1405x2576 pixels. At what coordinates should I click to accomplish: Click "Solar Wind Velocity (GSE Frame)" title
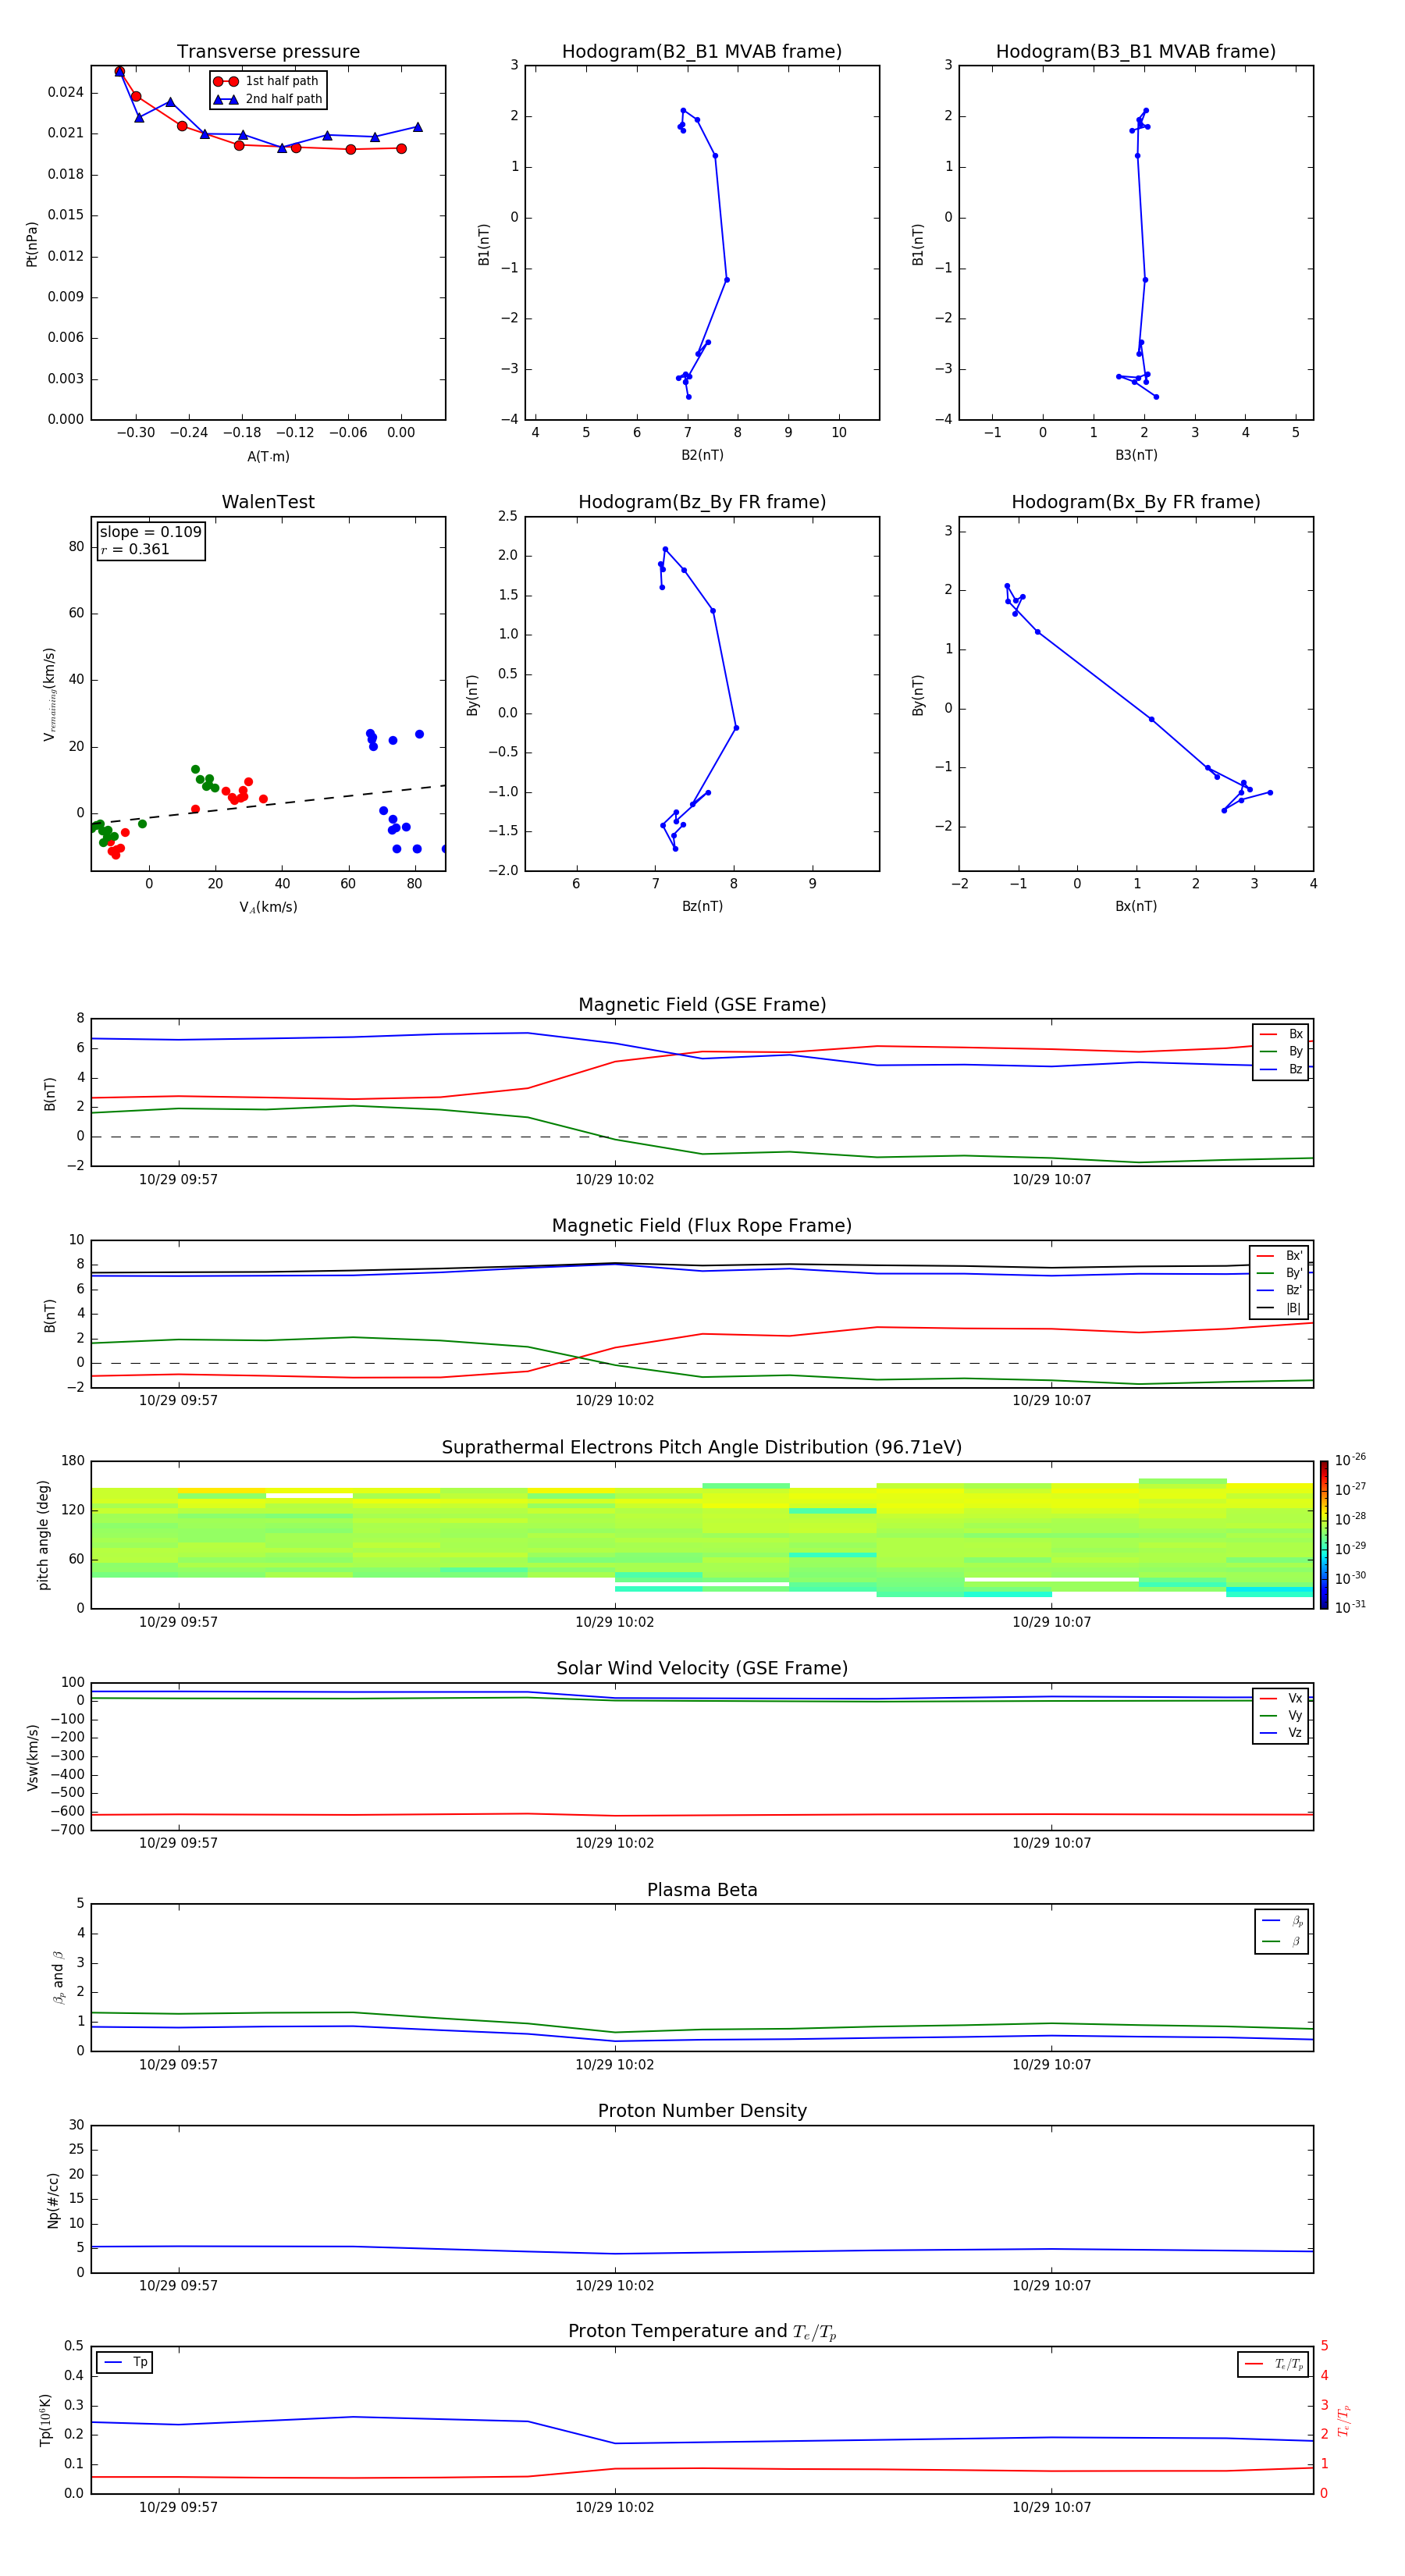702,1669
